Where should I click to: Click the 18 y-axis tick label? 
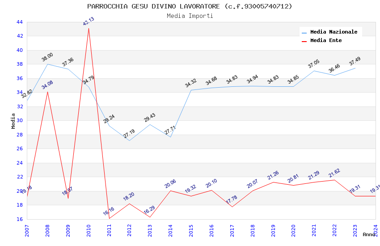coord(20,205)
